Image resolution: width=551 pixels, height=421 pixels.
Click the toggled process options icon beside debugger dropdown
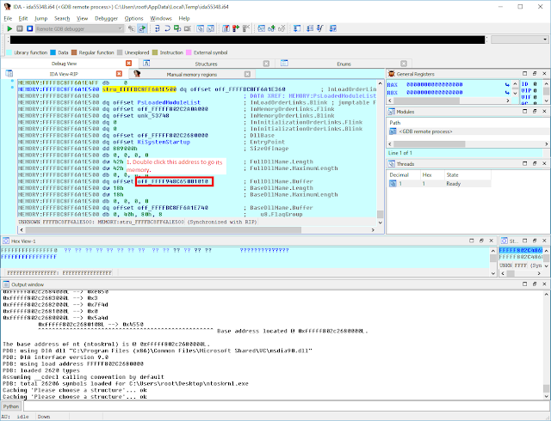pyautogui.click(x=142, y=28)
